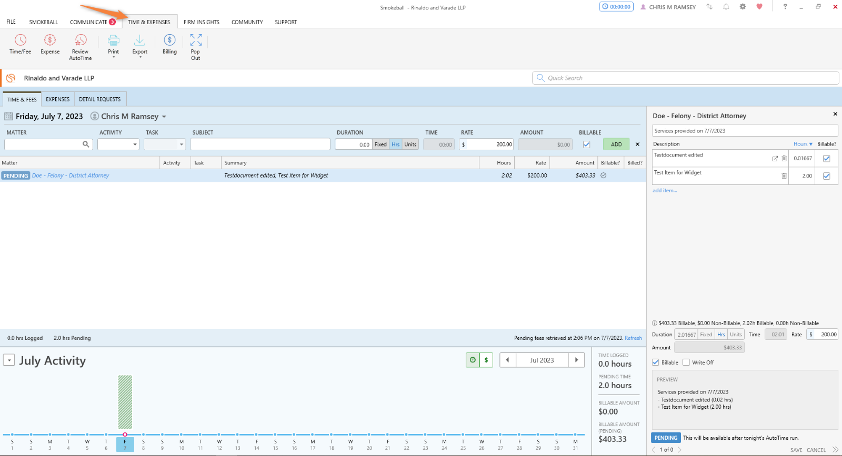Delete the Test Item for Widget entry
The height and width of the screenshot is (456, 842).
pos(784,176)
